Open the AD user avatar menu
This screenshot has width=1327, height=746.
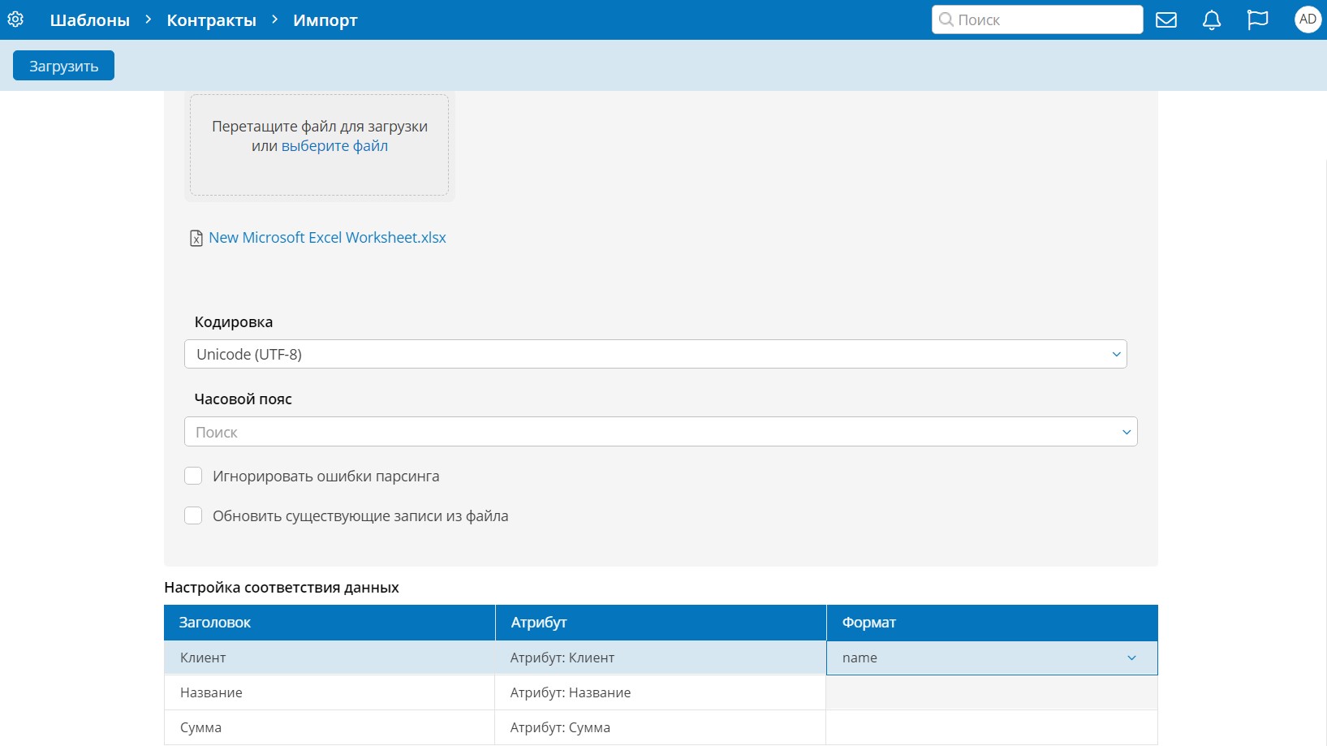1308,19
